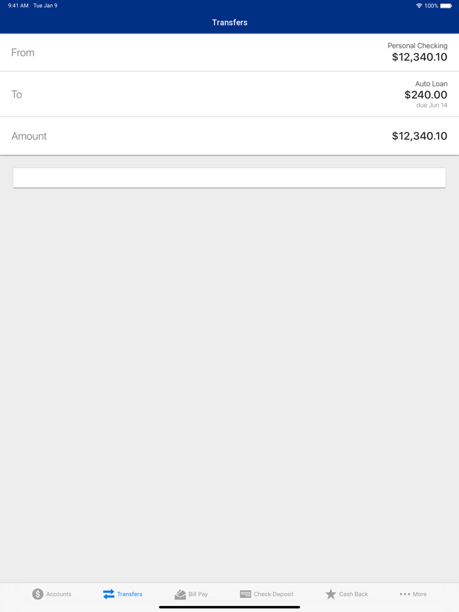The image size is (459, 612).
Task: Tap the Transfers arrows icon
Action: (109, 594)
